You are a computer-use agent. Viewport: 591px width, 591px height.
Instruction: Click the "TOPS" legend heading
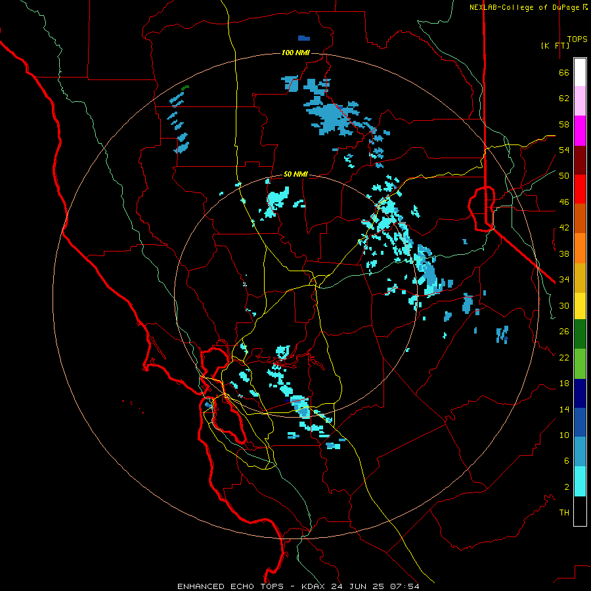coord(577,39)
